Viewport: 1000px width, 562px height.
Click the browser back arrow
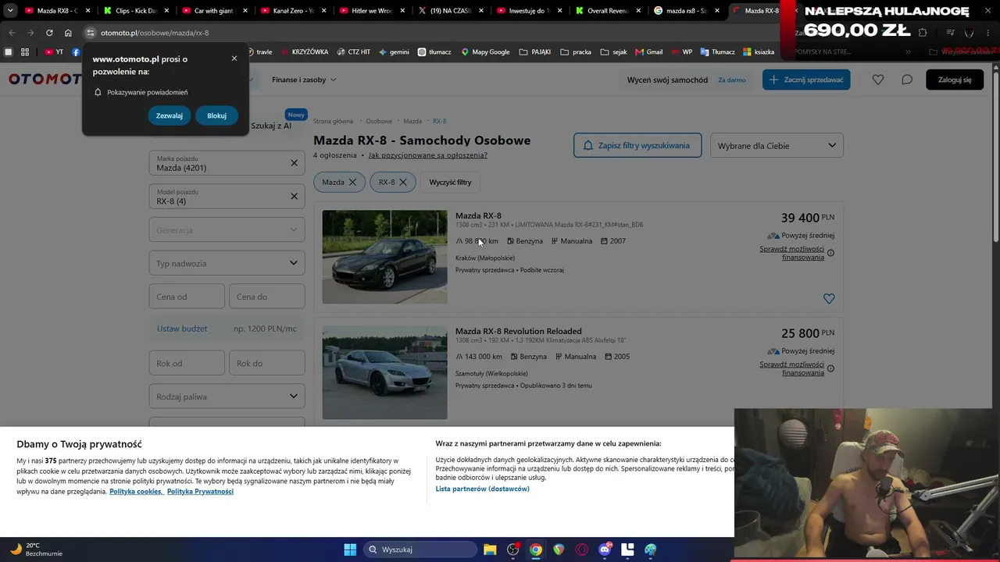(12, 33)
